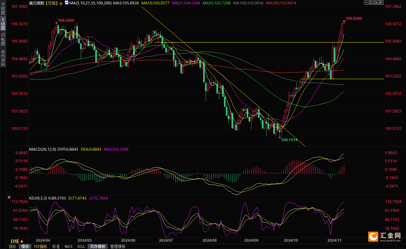The width and height of the screenshot is (406, 249).
Task: Click the shrink chart range icon
Action: coord(371,3)
